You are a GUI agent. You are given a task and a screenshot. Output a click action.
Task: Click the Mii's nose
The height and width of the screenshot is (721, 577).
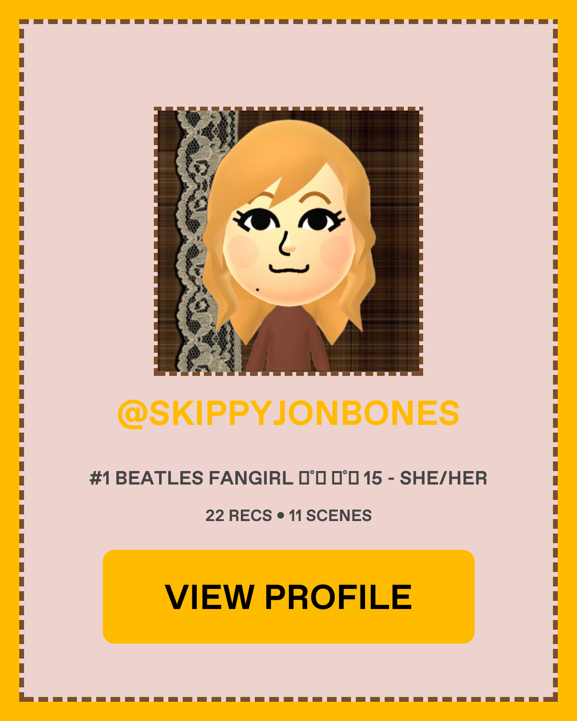[x=286, y=244]
